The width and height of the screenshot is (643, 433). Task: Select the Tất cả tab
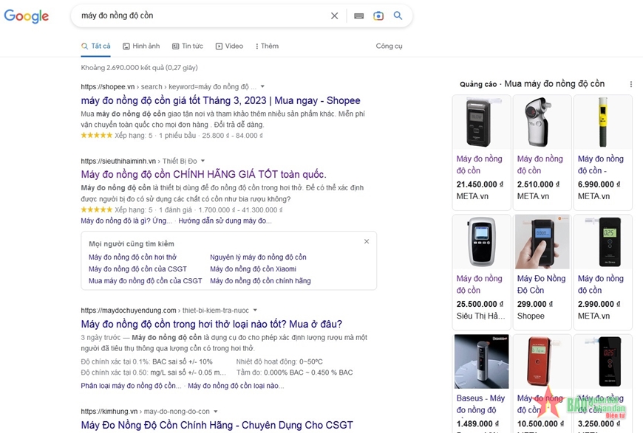[x=96, y=46]
